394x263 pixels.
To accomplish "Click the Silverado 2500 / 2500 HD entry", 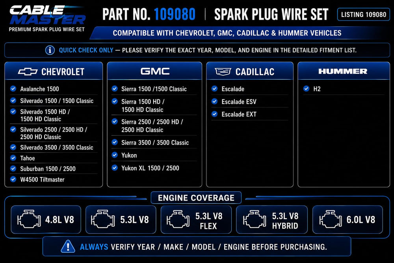I will pos(54,133).
